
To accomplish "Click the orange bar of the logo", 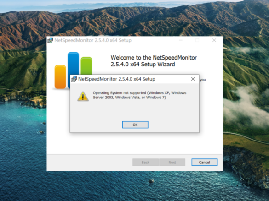I will 60,77.
